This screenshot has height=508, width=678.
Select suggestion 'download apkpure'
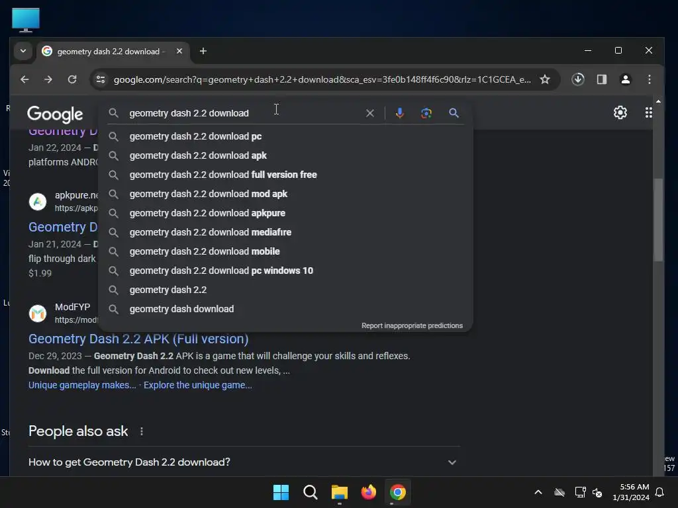click(285, 213)
